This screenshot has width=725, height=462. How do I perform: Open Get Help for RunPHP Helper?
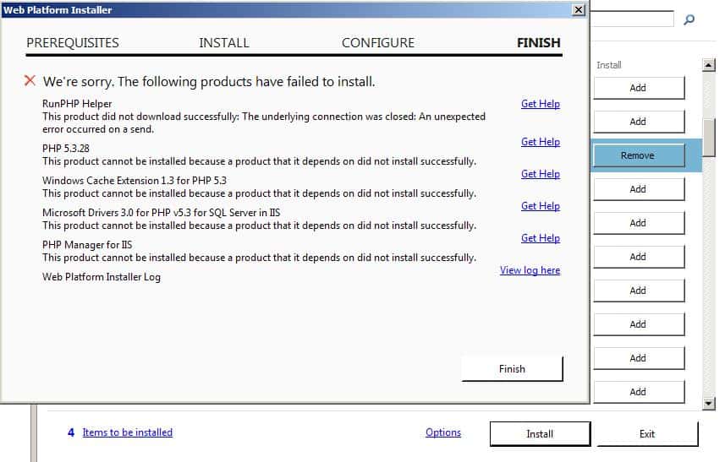[x=540, y=104]
